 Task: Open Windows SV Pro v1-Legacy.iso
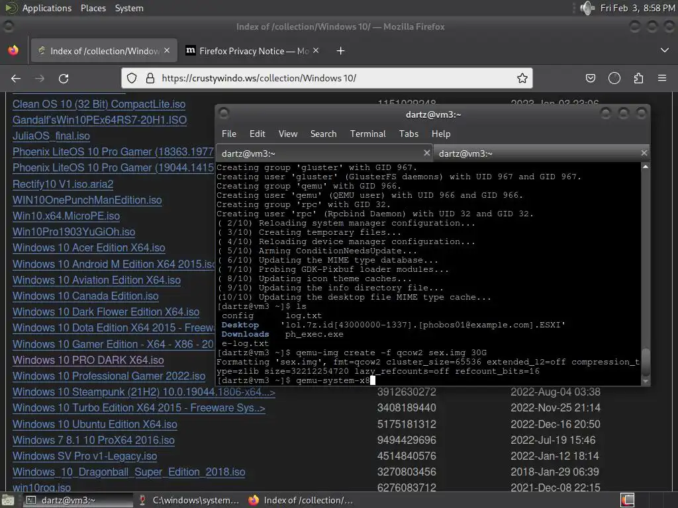tap(85, 456)
